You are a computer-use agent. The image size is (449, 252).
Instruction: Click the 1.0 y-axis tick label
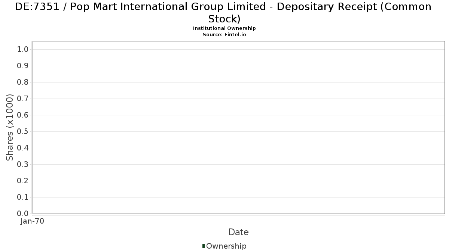pyautogui.click(x=23, y=50)
